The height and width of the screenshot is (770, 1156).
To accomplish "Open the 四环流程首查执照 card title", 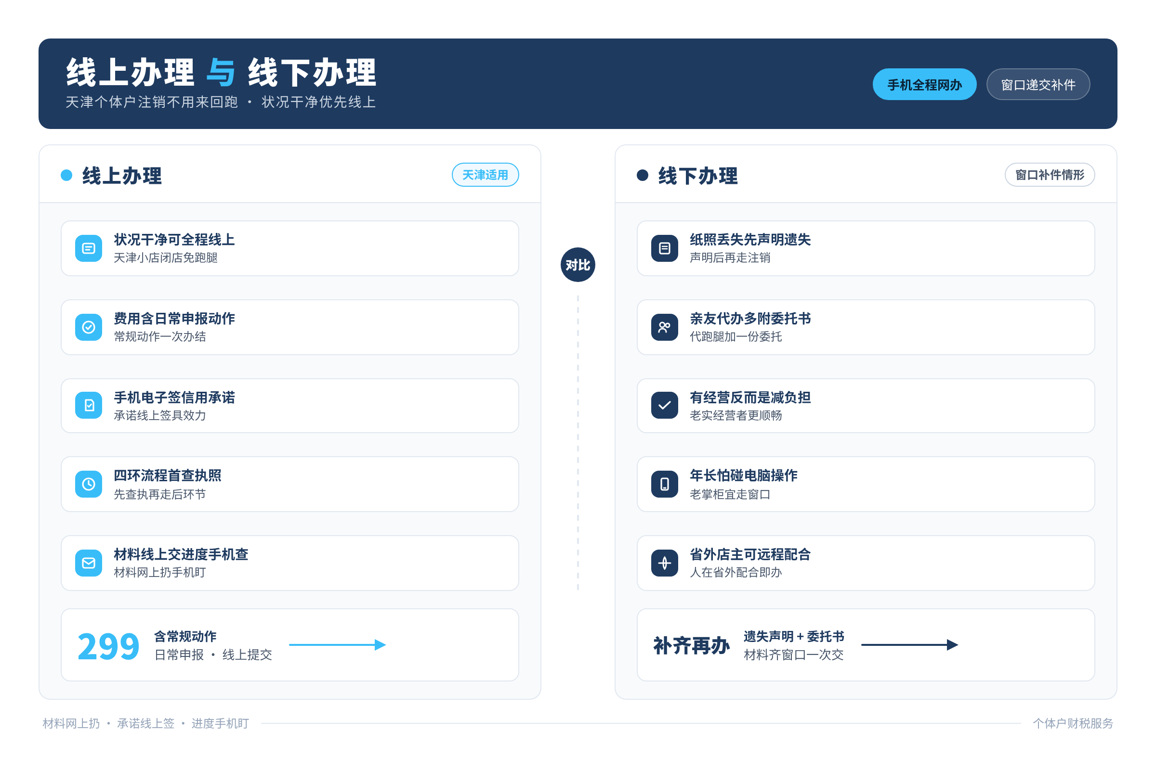I will pyautogui.click(x=168, y=475).
